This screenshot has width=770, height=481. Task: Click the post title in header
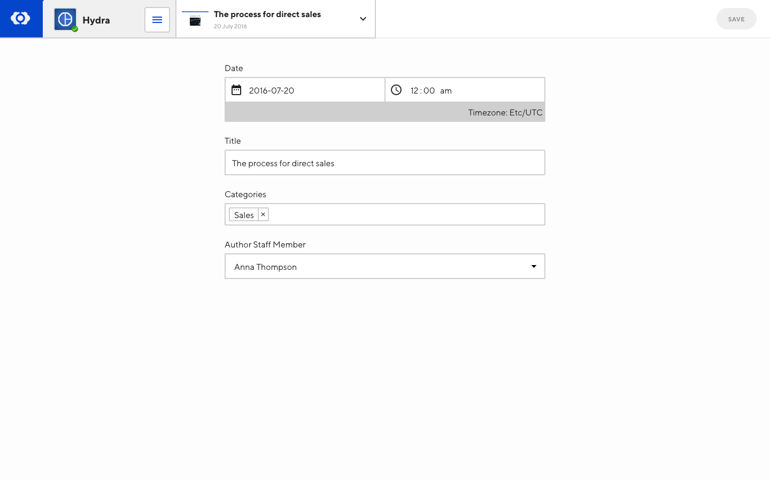pyautogui.click(x=267, y=14)
